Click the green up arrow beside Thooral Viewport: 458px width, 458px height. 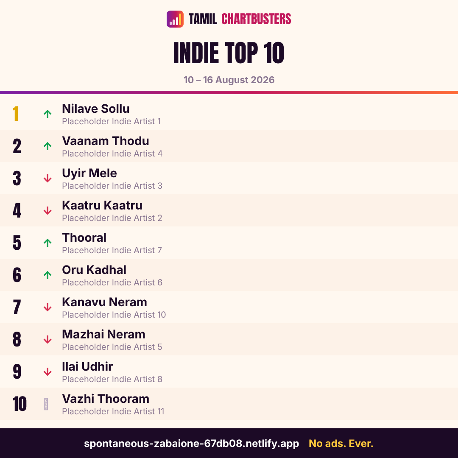[x=47, y=243]
